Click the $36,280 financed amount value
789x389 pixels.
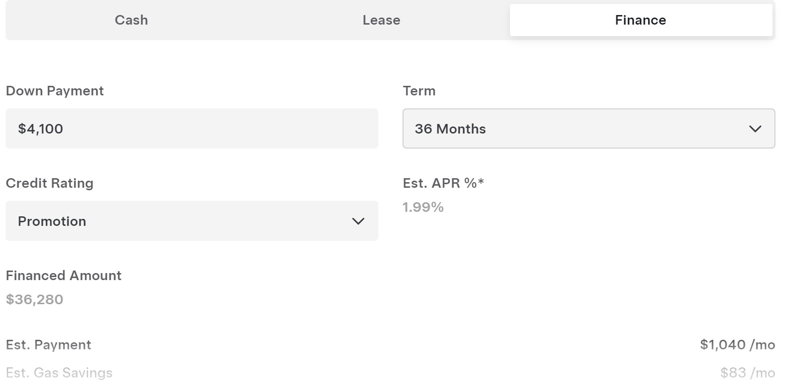coord(35,300)
